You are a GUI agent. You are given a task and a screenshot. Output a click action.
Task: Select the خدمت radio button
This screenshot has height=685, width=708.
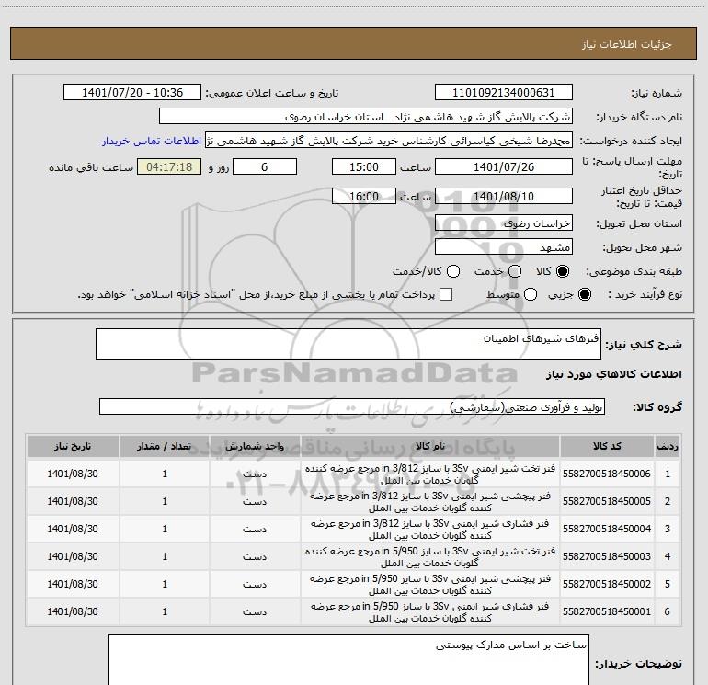[515, 271]
